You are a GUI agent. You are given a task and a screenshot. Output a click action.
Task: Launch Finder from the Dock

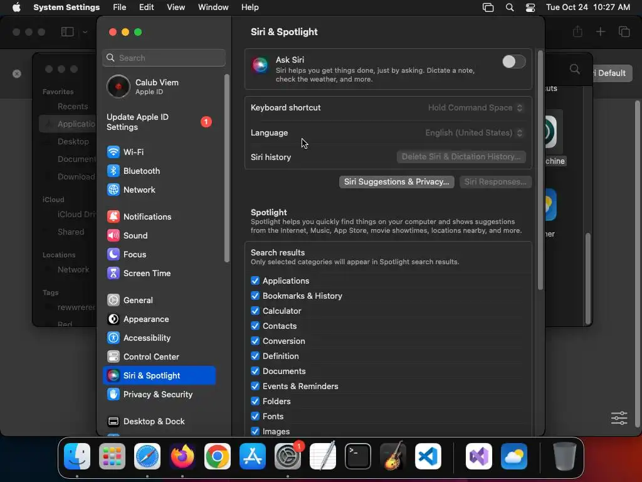(x=77, y=456)
